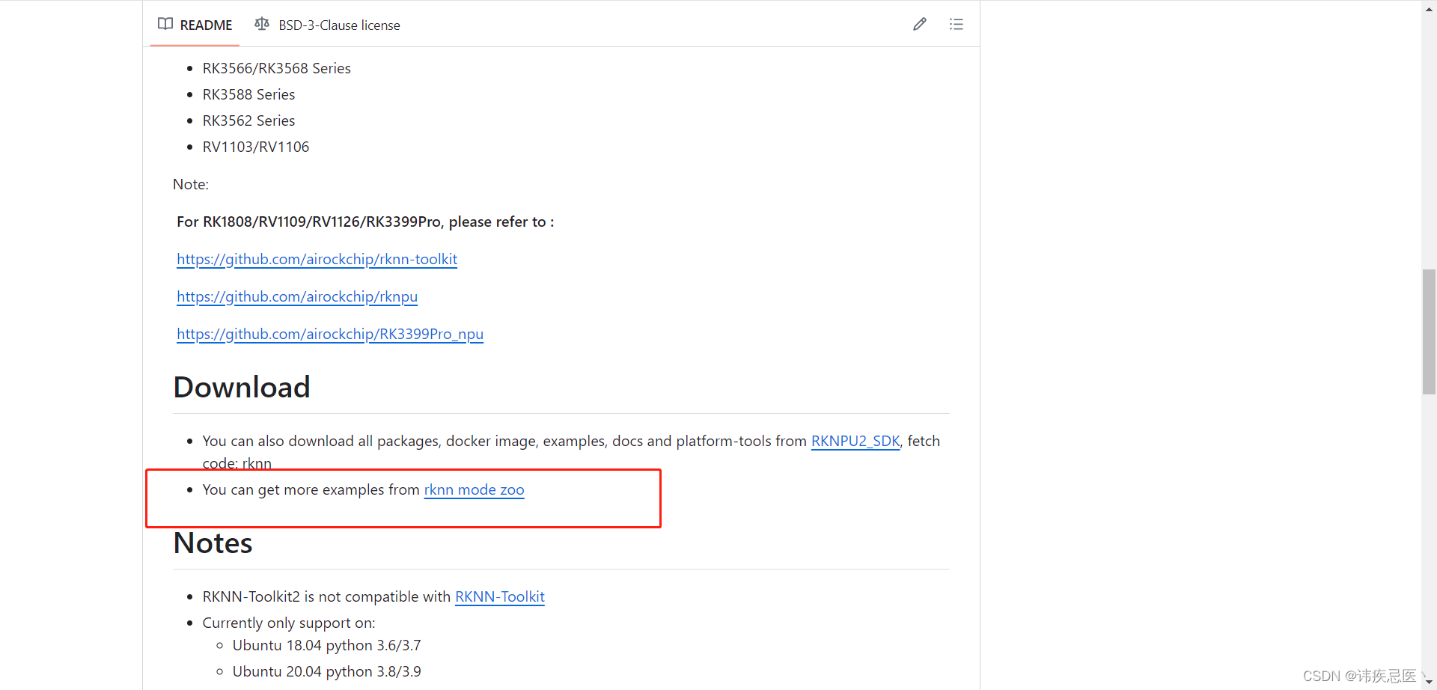
Task: Click the README book icon
Action: [x=165, y=24]
